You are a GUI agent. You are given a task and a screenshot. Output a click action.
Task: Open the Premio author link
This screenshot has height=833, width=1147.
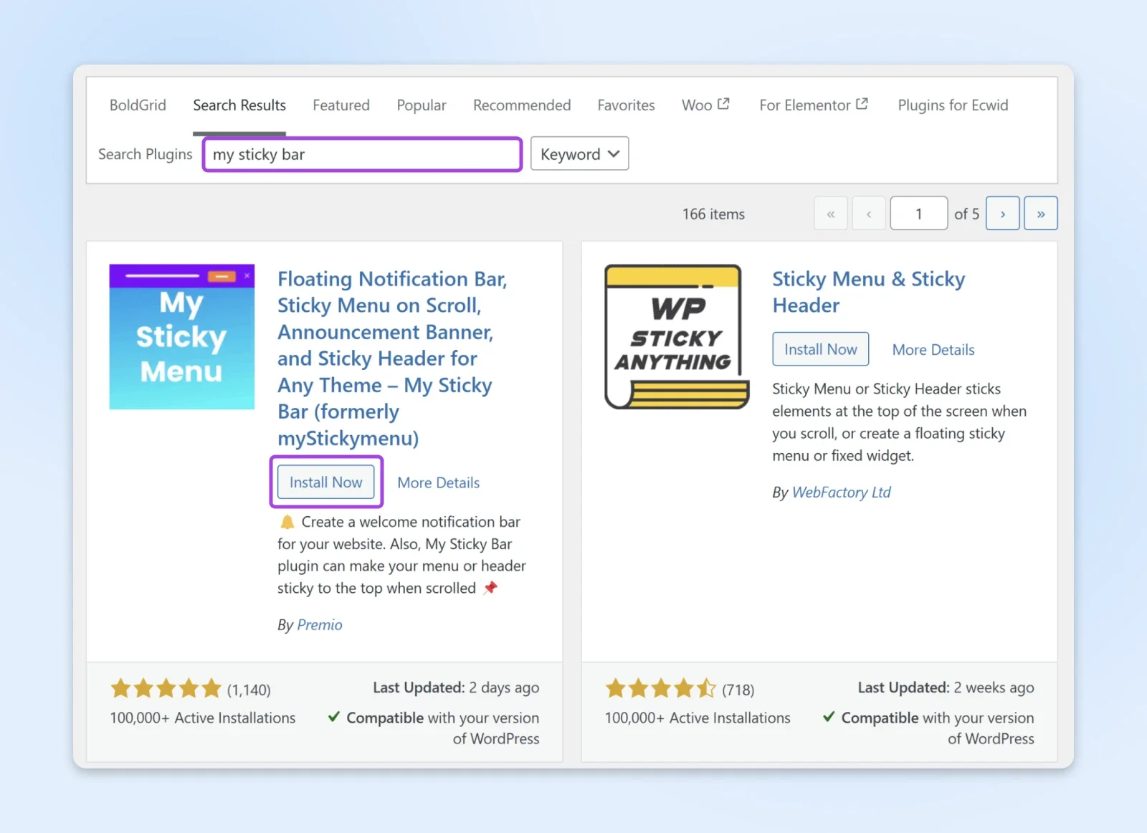(x=320, y=625)
